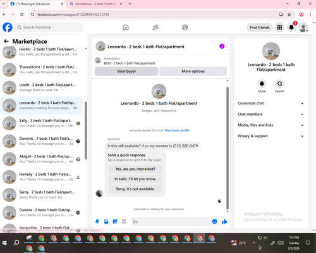Open the TharealJoint conversation
The image size is (316, 253).
tap(41, 70)
